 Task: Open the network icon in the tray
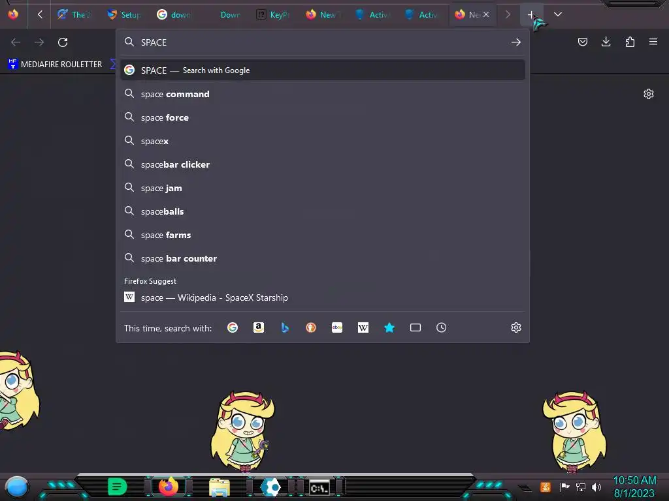(x=581, y=487)
